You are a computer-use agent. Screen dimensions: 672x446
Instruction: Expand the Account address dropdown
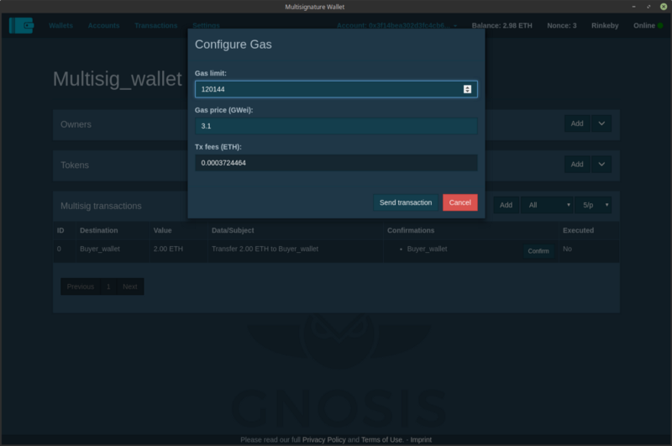[396, 26]
